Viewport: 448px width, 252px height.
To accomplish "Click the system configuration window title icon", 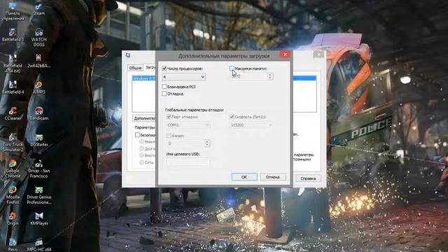I will [128, 55].
